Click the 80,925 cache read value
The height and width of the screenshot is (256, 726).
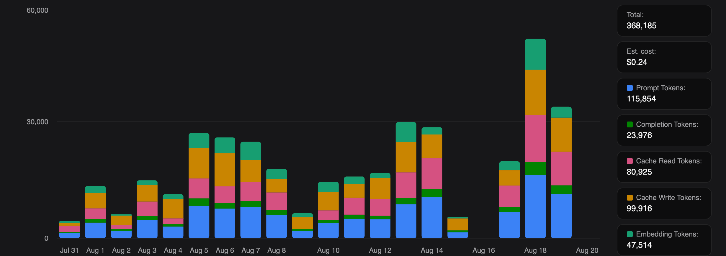pyautogui.click(x=639, y=172)
